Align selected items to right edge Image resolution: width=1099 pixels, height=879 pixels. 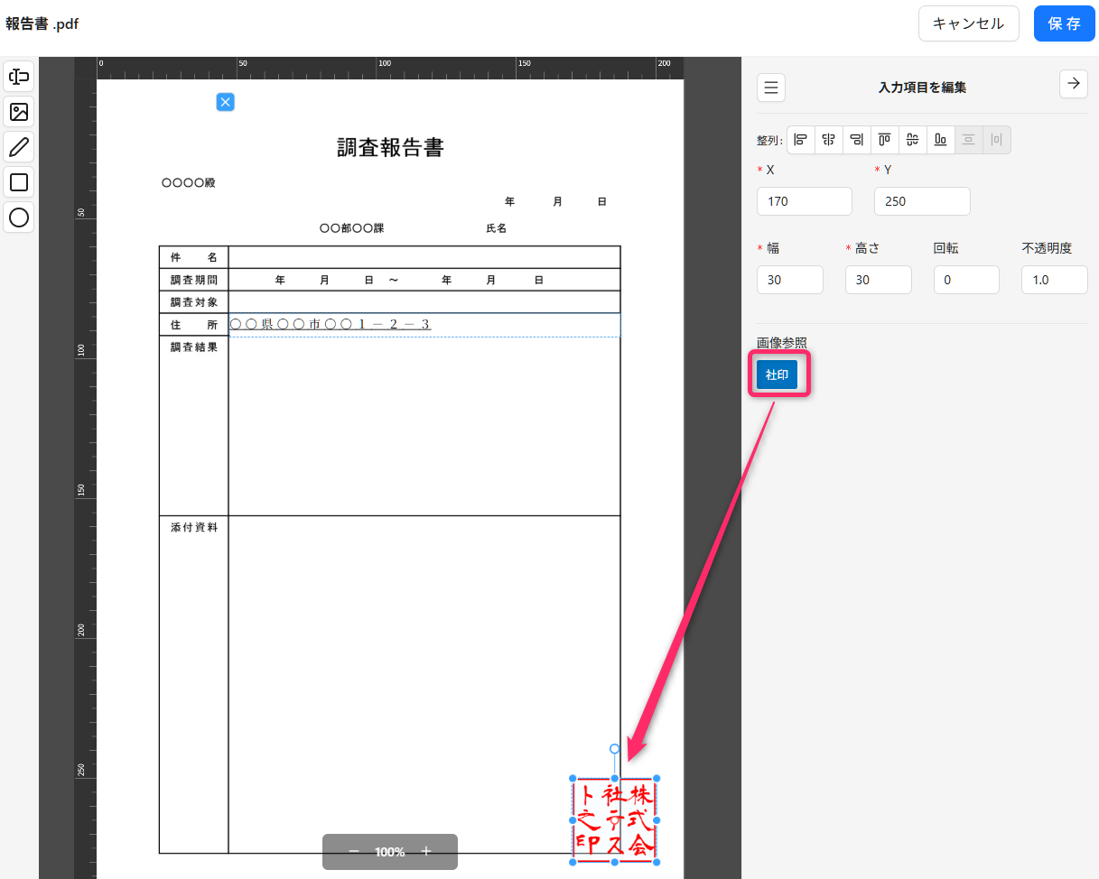[857, 140]
